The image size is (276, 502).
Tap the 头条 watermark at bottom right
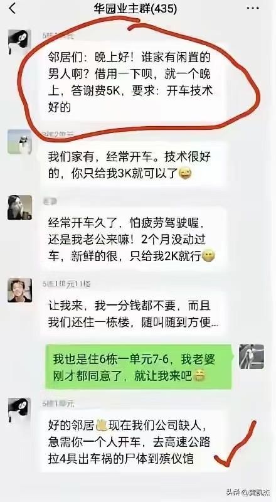click(248, 492)
